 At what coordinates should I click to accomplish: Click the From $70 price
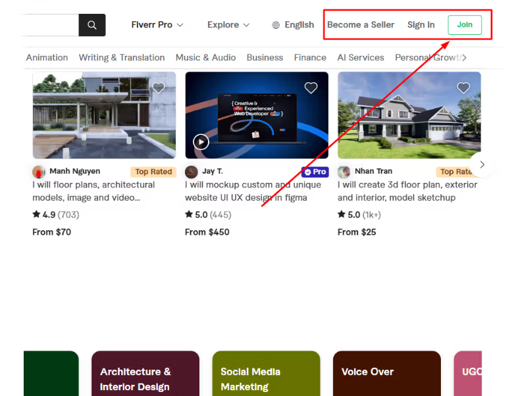point(51,232)
